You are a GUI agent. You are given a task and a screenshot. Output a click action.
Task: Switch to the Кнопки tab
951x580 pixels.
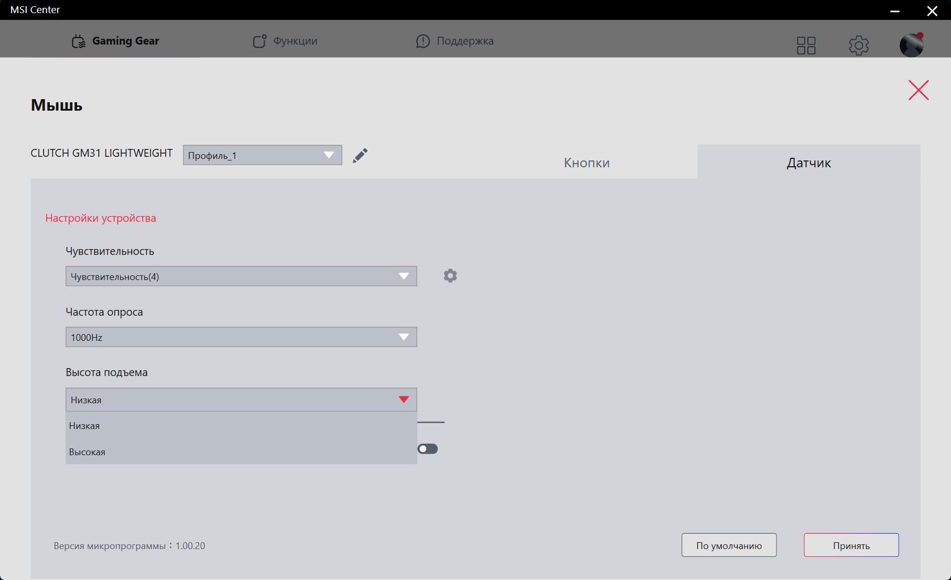click(x=587, y=163)
